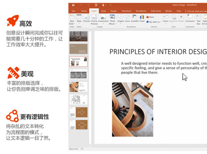Click the thumbnail pane scroll-up arrow
The image size is (207, 154).
[90, 30]
